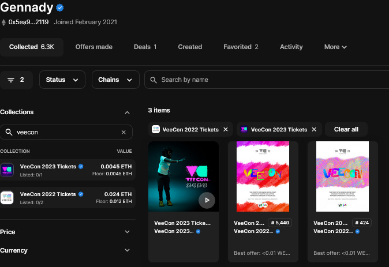
Task: Open the Collected tab
Action: click(x=32, y=47)
